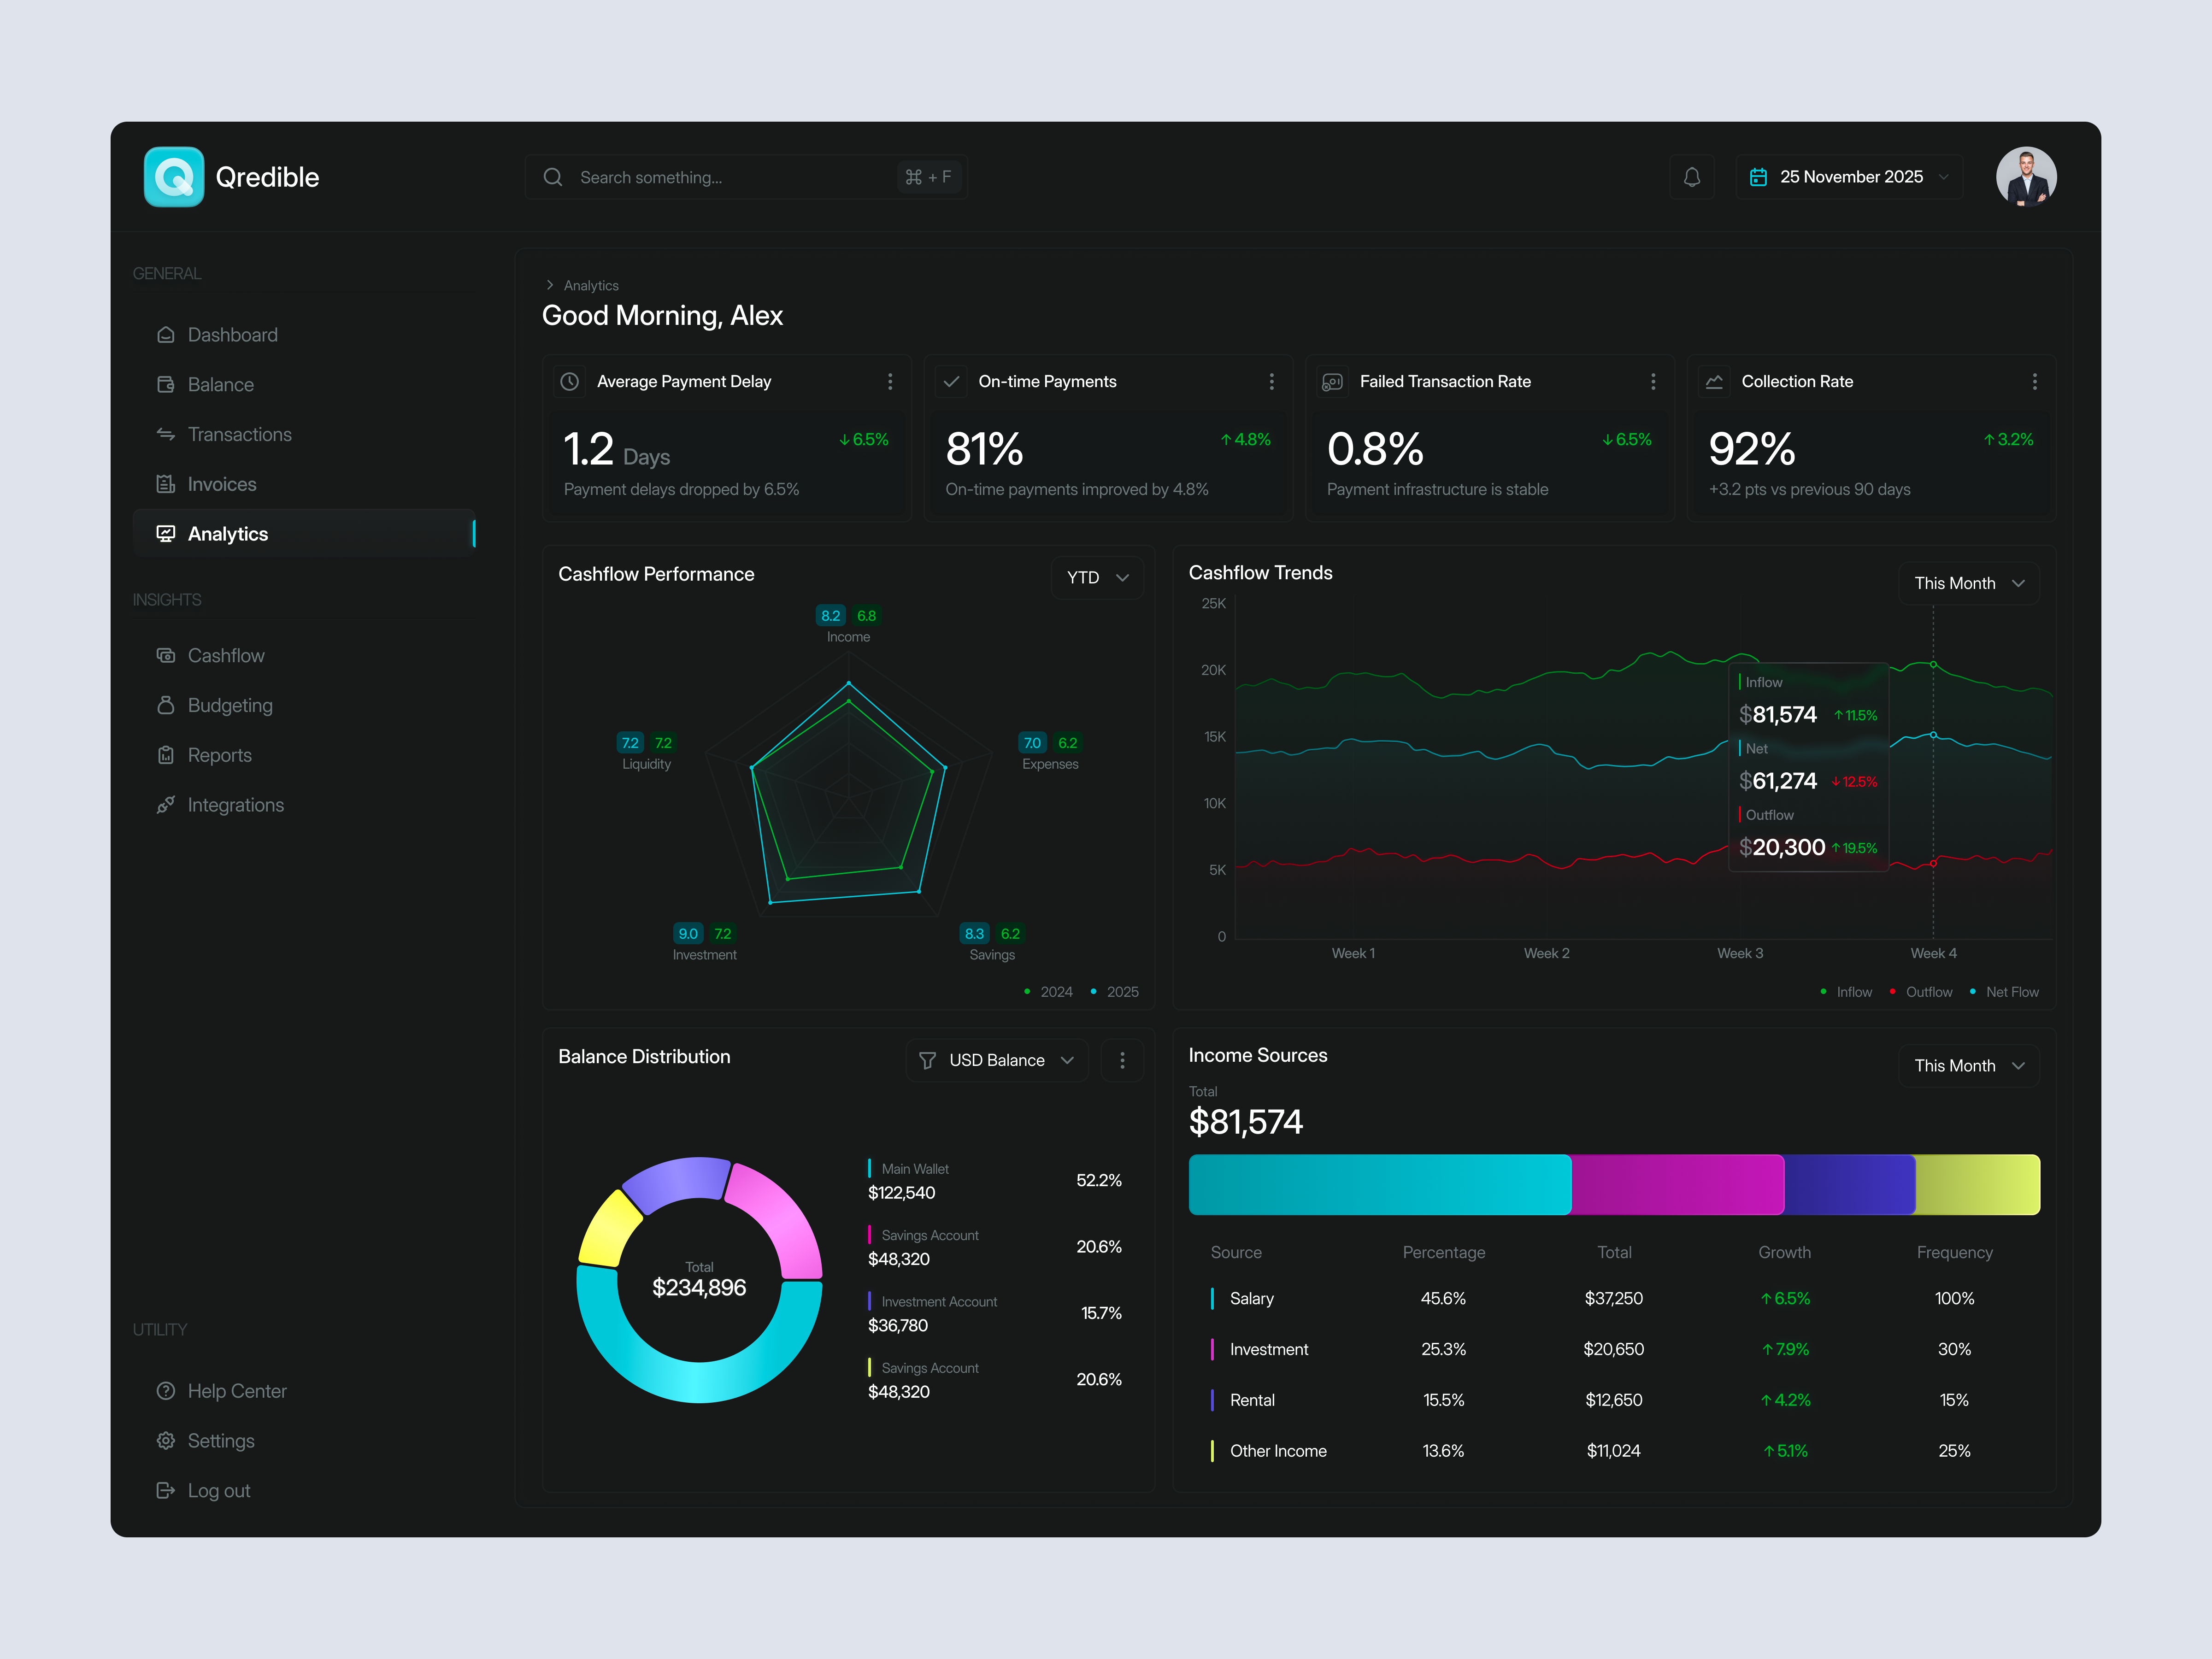
Task: Open the Dashboard section from the sidebar
Action: point(232,334)
